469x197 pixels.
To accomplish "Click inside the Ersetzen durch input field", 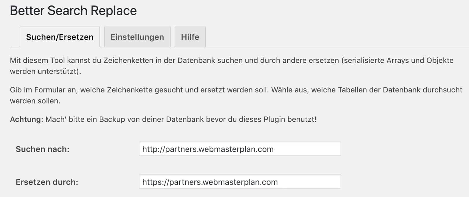I will pyautogui.click(x=240, y=182).
